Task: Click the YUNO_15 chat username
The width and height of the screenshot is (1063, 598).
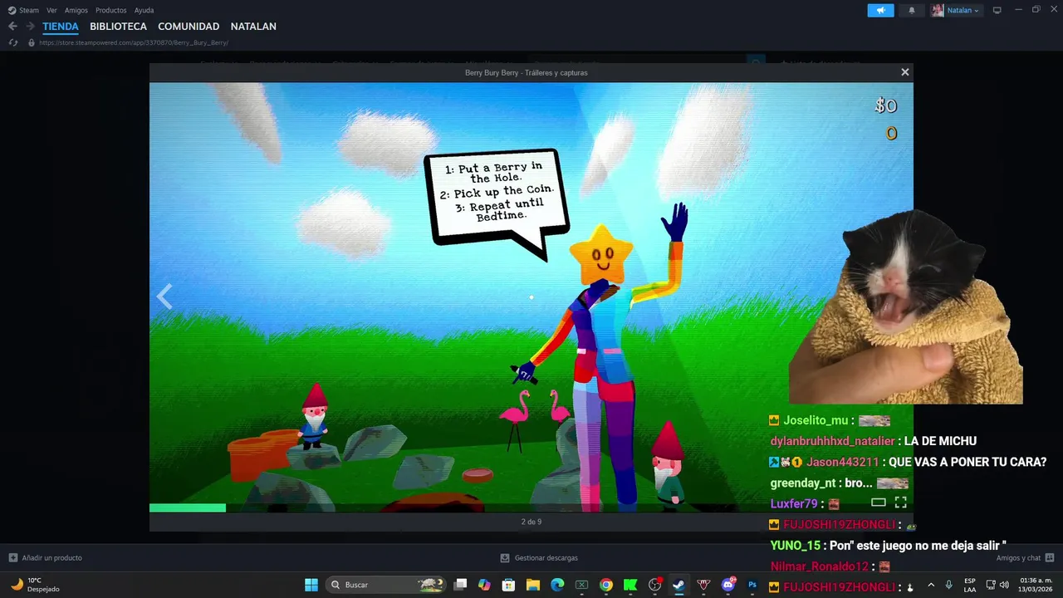Action: (x=796, y=546)
